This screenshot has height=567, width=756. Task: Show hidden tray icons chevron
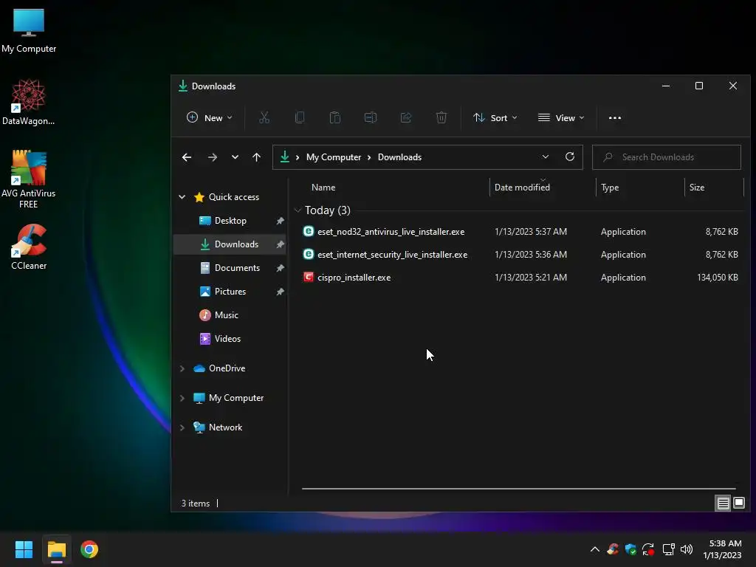tap(594, 549)
